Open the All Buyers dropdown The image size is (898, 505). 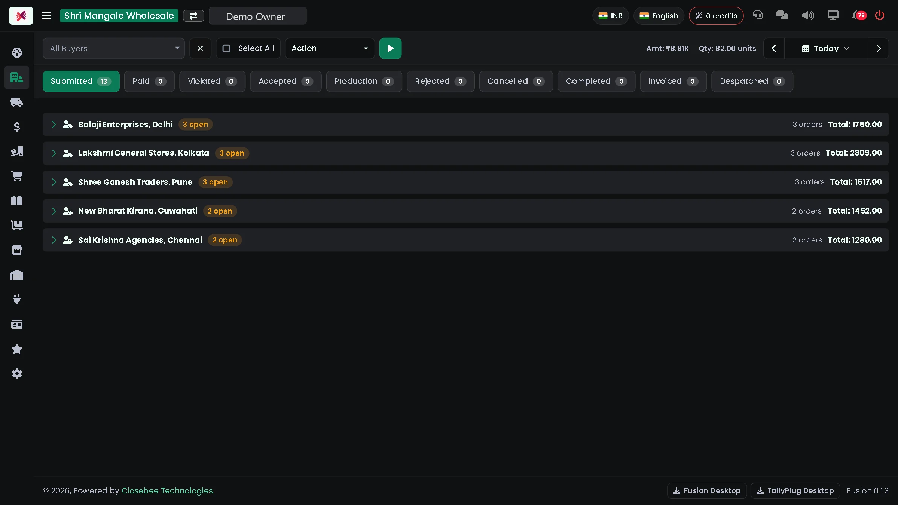[113, 48]
